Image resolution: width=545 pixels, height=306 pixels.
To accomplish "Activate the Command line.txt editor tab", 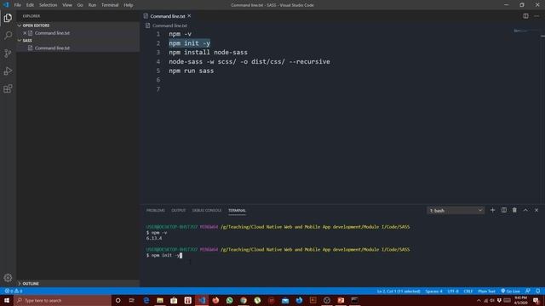I will click(168, 16).
